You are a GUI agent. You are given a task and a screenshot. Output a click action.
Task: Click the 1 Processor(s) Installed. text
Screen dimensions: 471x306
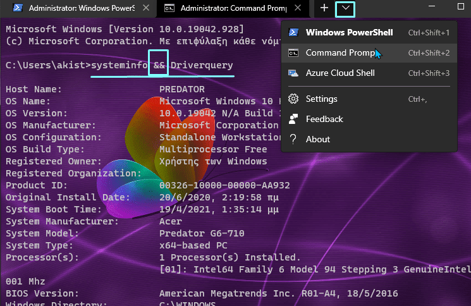coord(230,257)
